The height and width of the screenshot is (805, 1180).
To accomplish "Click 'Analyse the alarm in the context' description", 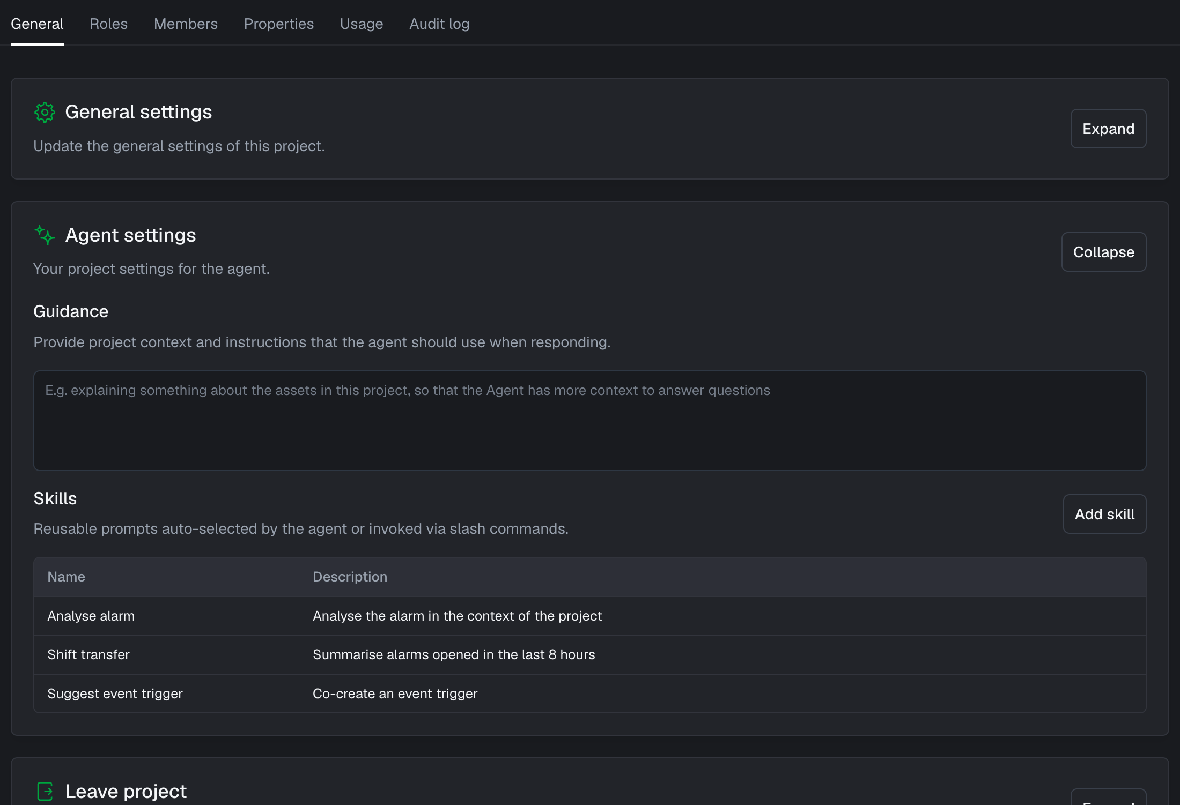I will [457, 616].
